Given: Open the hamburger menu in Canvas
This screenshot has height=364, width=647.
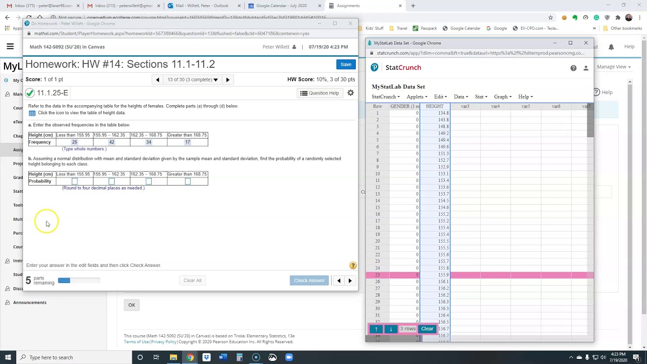Looking at the screenshot, I should (10, 47).
